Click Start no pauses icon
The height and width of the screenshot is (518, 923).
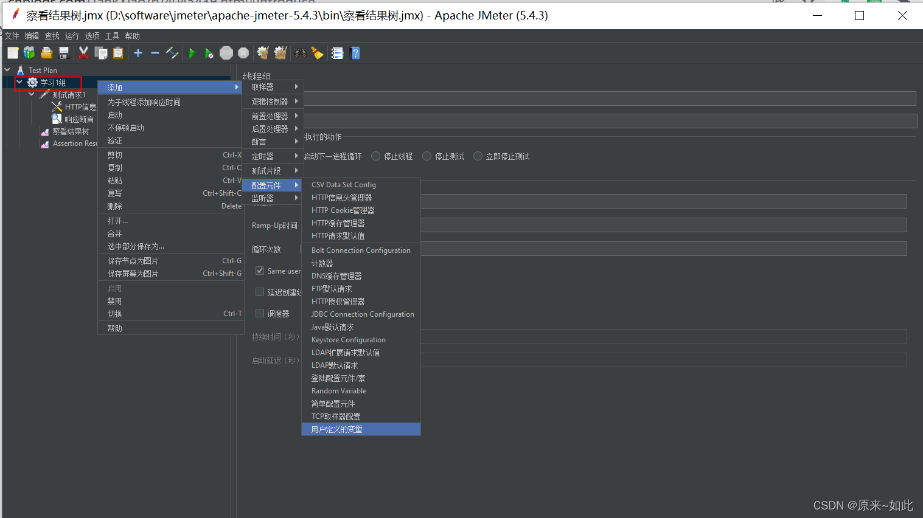click(209, 54)
